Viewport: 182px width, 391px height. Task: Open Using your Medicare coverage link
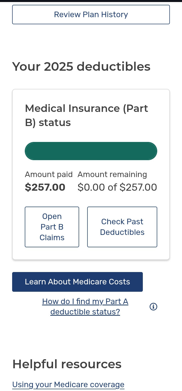68,384
